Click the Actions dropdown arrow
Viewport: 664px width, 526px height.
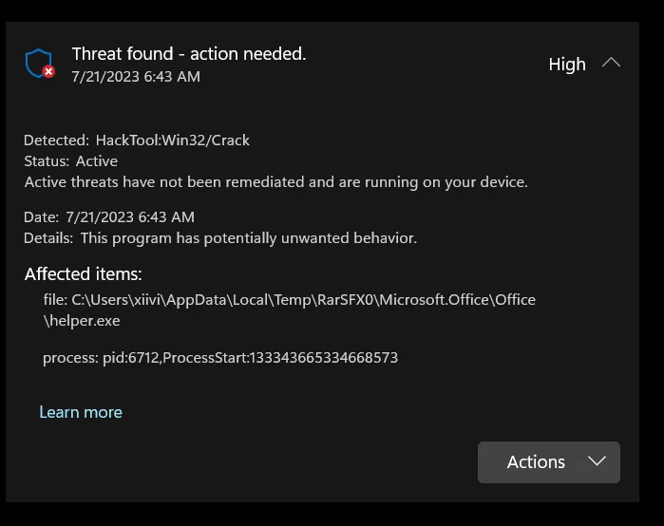598,461
